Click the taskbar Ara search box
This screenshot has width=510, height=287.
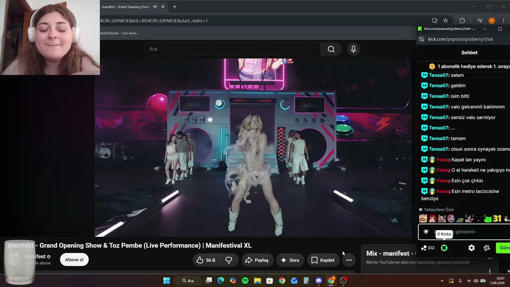pyautogui.click(x=188, y=281)
